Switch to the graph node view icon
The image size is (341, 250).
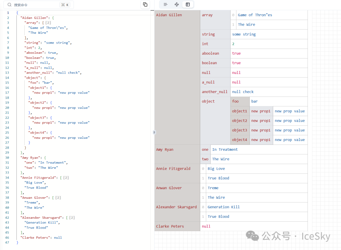[x=176, y=4]
